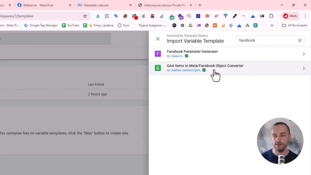The width and height of the screenshot is (311, 175).
Task: Click the magnifier search extension icon
Action: tap(189, 16)
